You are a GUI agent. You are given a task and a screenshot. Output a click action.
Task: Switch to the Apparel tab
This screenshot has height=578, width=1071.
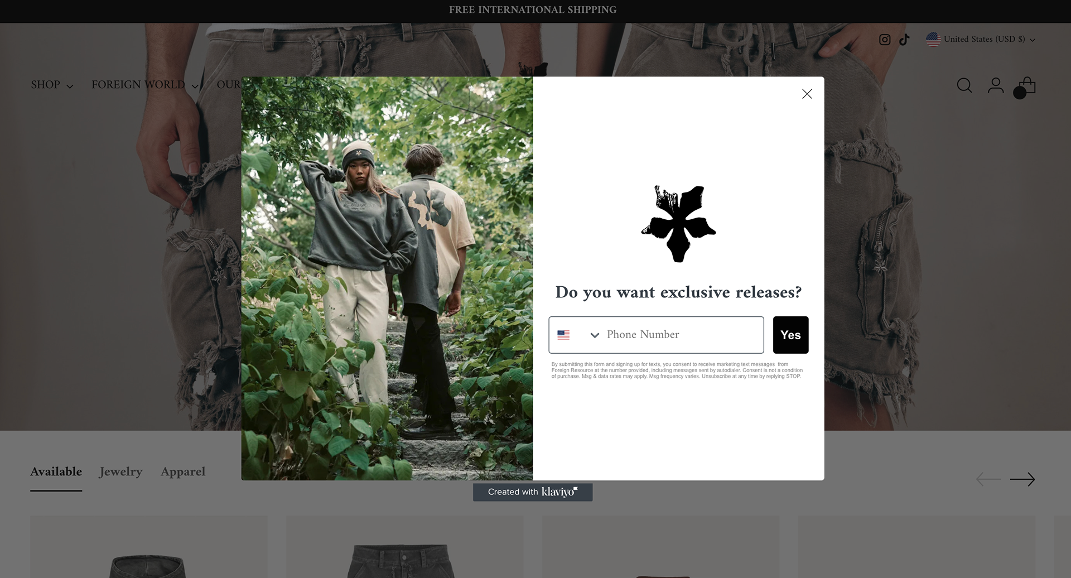tap(183, 471)
